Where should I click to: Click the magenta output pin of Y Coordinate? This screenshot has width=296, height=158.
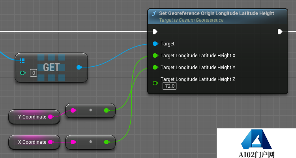coord(51,117)
